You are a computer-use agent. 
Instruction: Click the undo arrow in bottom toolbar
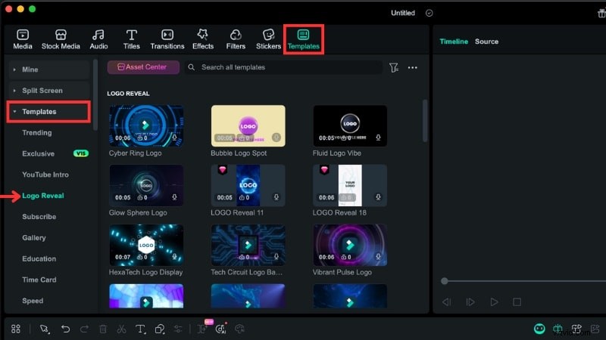[x=66, y=329]
